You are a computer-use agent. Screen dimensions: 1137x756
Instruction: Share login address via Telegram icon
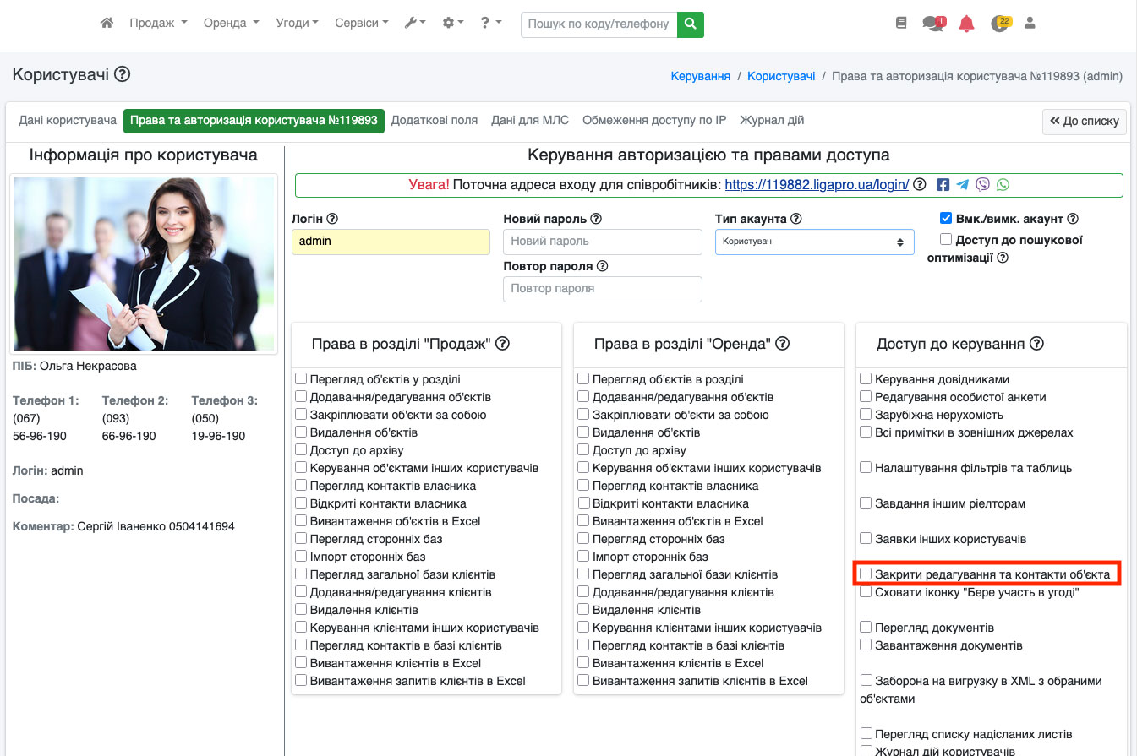(963, 185)
